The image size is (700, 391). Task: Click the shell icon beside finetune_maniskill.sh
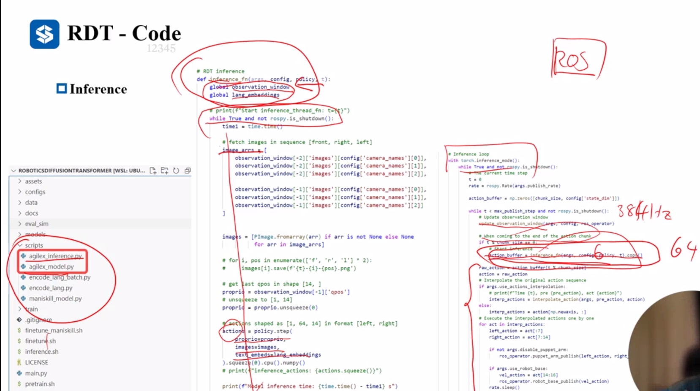(x=19, y=330)
